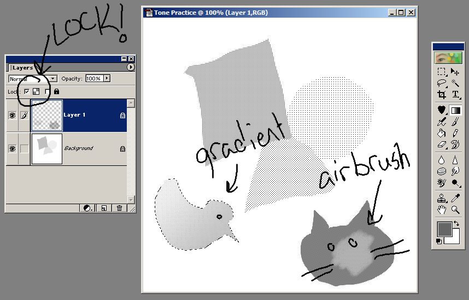The width and height of the screenshot is (469, 300).
Task: Open the Layers panel flyout menu
Action: [131, 67]
